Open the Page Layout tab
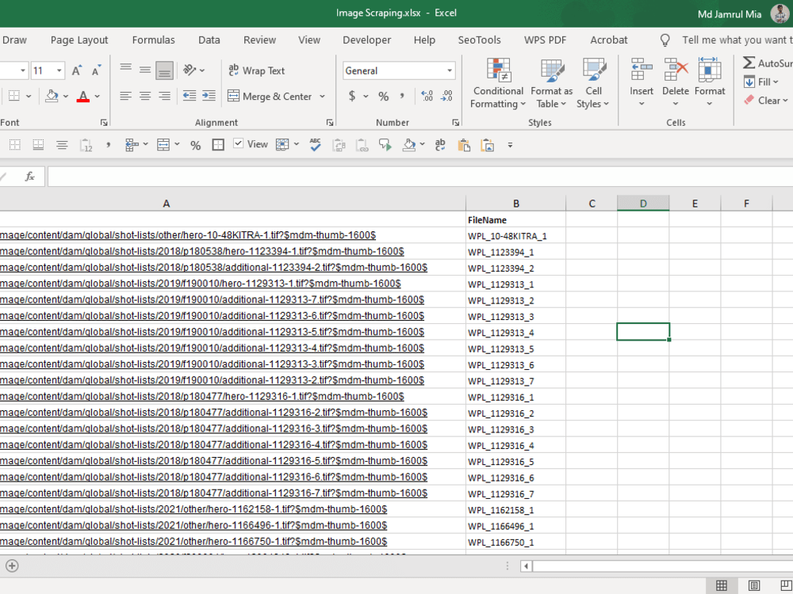793x594 pixels. [x=79, y=40]
